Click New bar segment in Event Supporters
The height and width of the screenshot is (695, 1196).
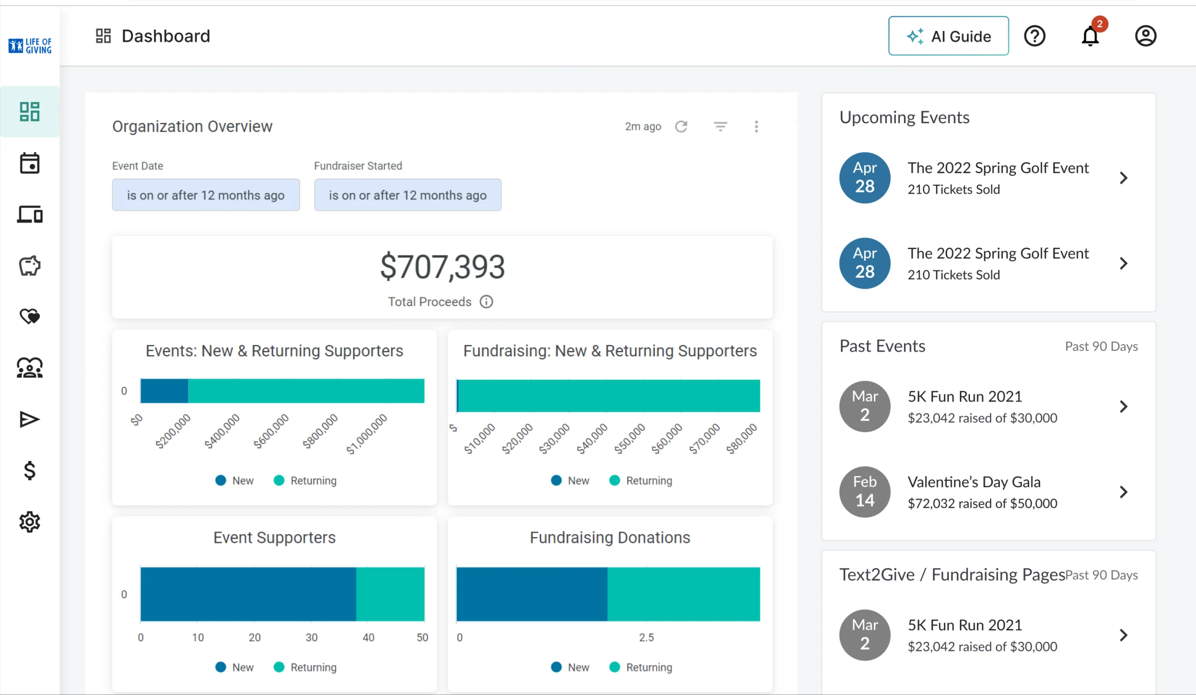tap(248, 594)
